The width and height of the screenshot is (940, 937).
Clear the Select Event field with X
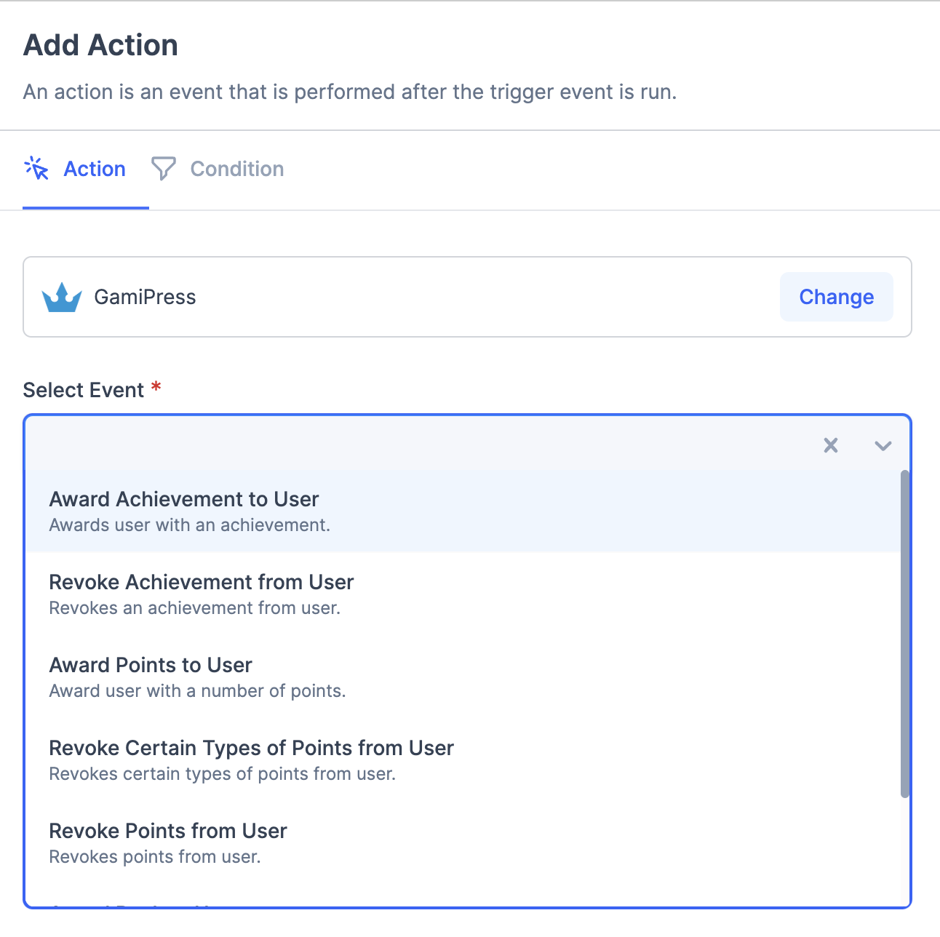(830, 445)
